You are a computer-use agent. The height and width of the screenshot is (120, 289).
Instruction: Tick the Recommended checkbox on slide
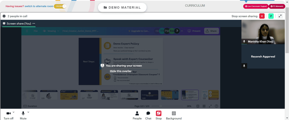click(x=115, y=78)
